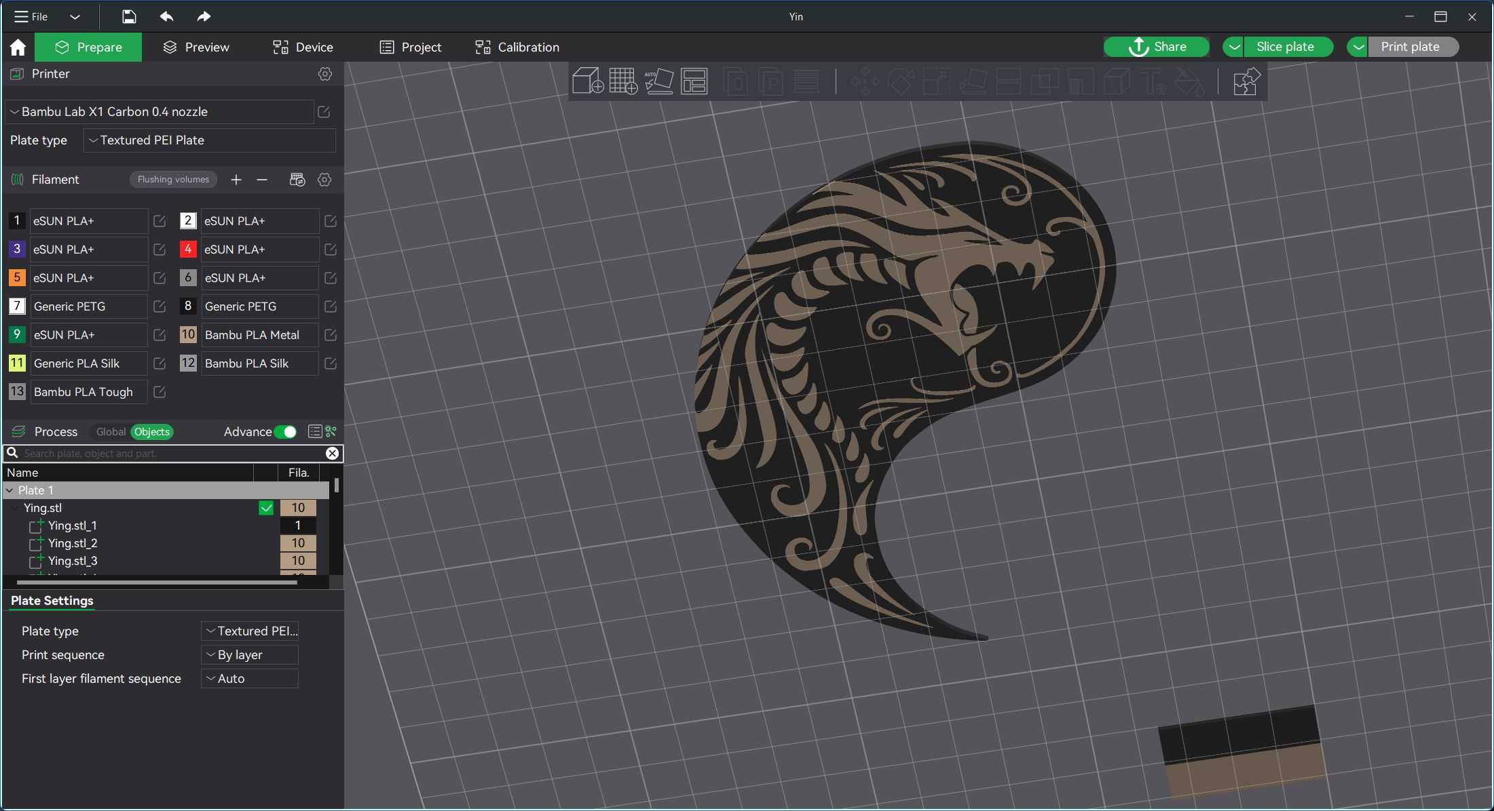Click the Home icon
Image resolution: width=1494 pixels, height=811 pixels.
[18, 47]
